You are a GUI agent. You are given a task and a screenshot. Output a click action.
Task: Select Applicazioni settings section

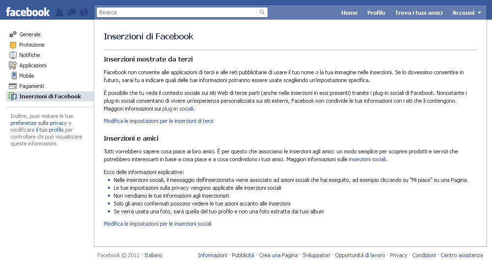(x=32, y=65)
